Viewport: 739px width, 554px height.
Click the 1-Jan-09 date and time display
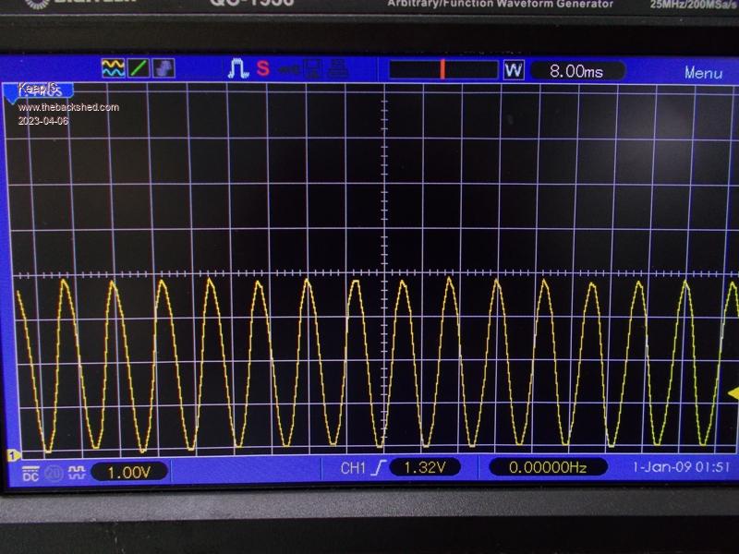point(681,467)
